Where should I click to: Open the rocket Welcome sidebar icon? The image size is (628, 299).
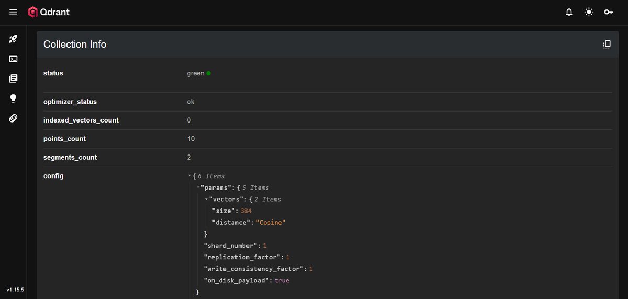point(13,39)
